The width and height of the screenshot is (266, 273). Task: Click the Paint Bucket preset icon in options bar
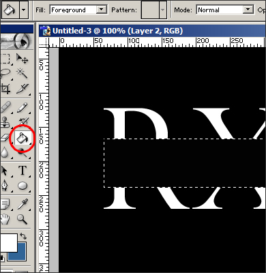(10, 10)
